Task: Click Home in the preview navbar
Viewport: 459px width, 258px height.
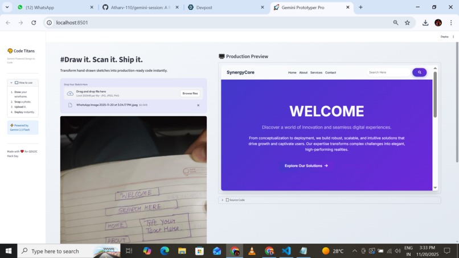Action: tap(292, 73)
